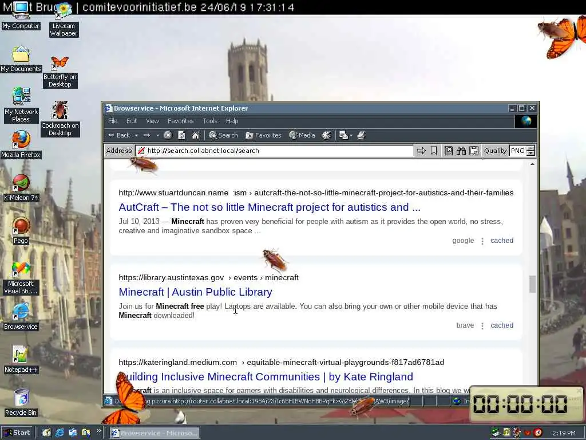Adjust the Quality PNG stepper arrows
586x440 pixels.
(530, 151)
